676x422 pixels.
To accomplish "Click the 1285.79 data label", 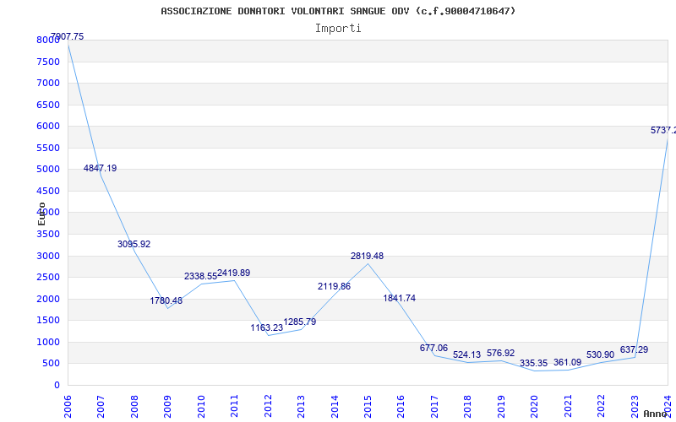I will [300, 322].
